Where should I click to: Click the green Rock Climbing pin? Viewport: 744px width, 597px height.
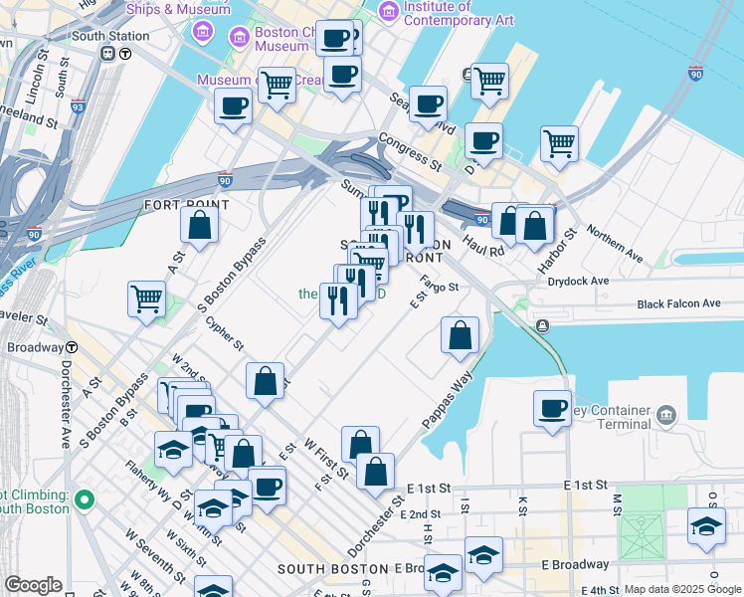[85, 499]
